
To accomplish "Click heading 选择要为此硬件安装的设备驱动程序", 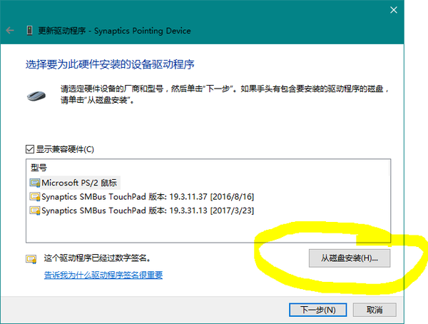I will (x=110, y=64).
